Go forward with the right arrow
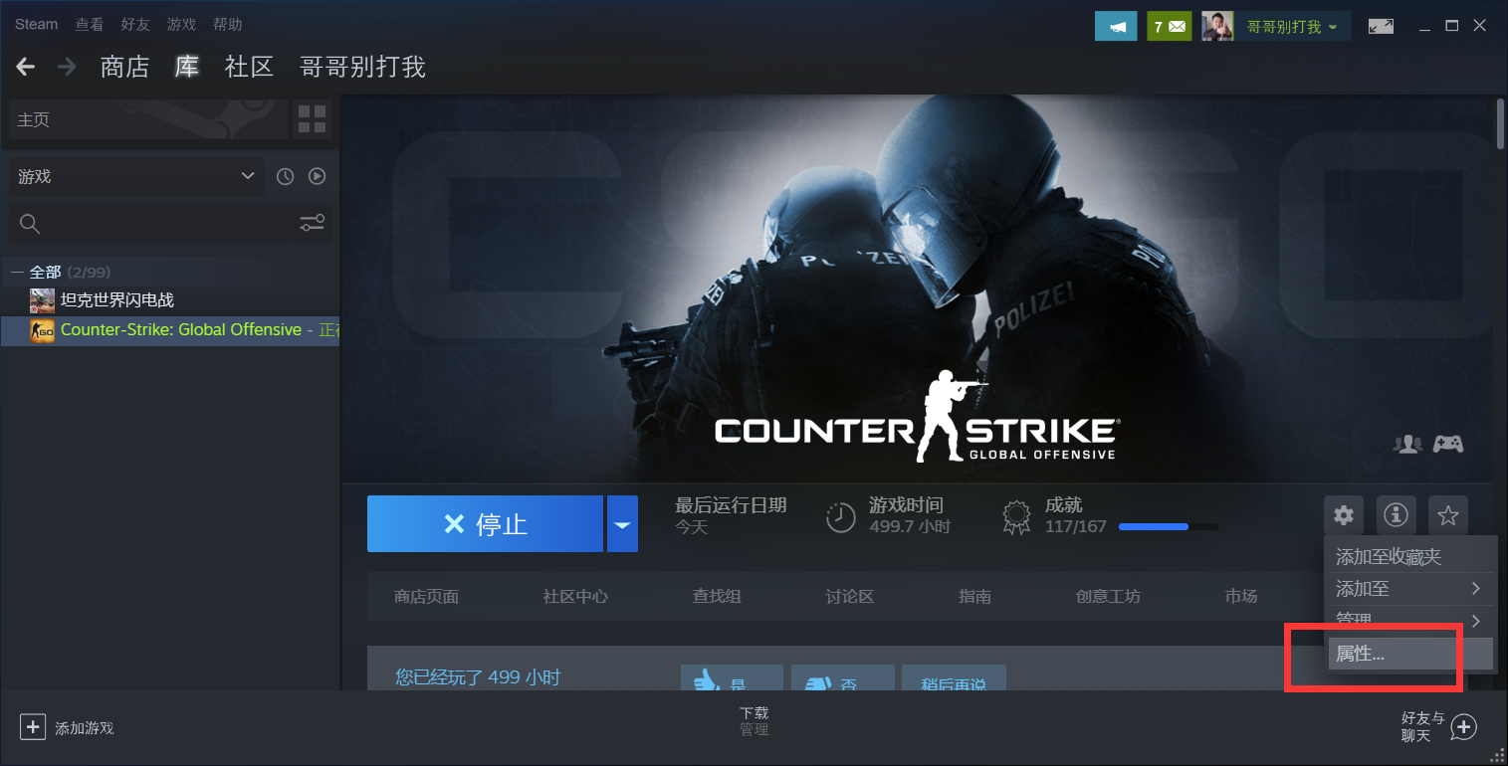Screen dimensions: 1508x766 66,67
